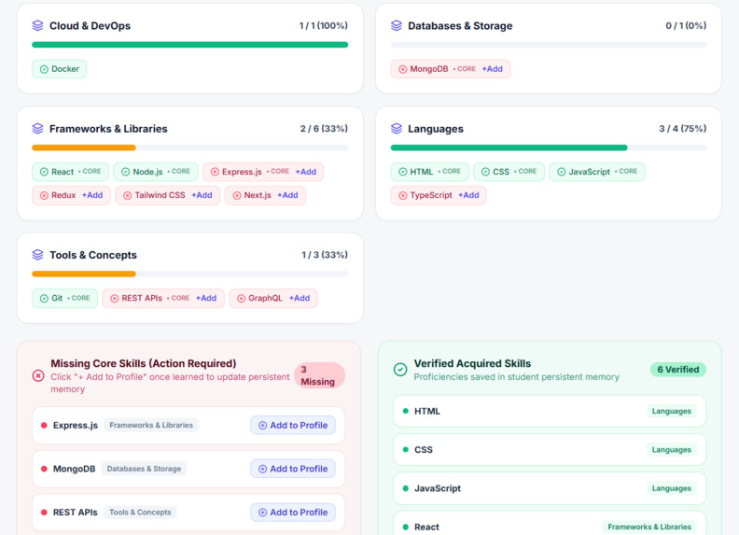Click the Verified Acquired Skills heading
This screenshot has width=739, height=535.
[x=472, y=363]
